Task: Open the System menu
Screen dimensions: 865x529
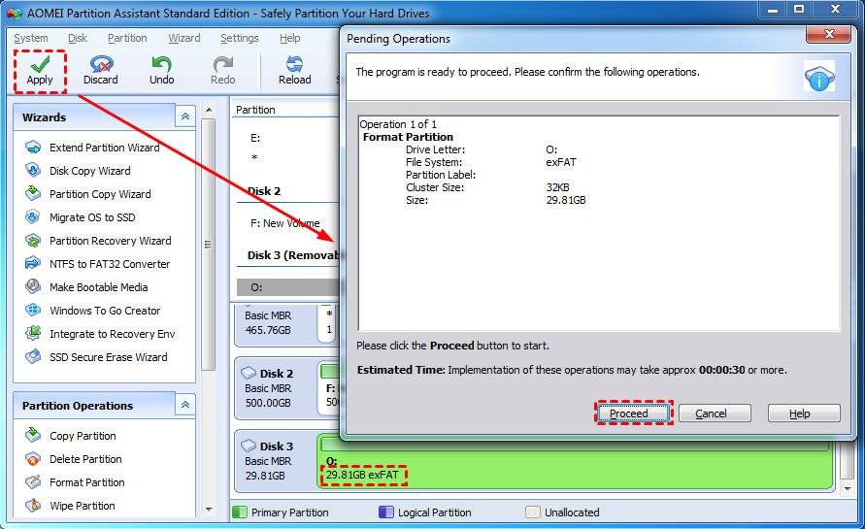Action: pyautogui.click(x=31, y=38)
